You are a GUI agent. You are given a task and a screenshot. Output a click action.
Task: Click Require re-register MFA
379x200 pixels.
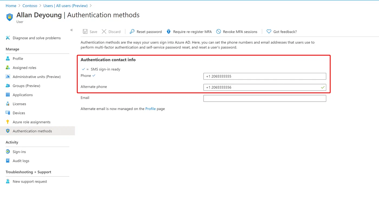pos(189,32)
